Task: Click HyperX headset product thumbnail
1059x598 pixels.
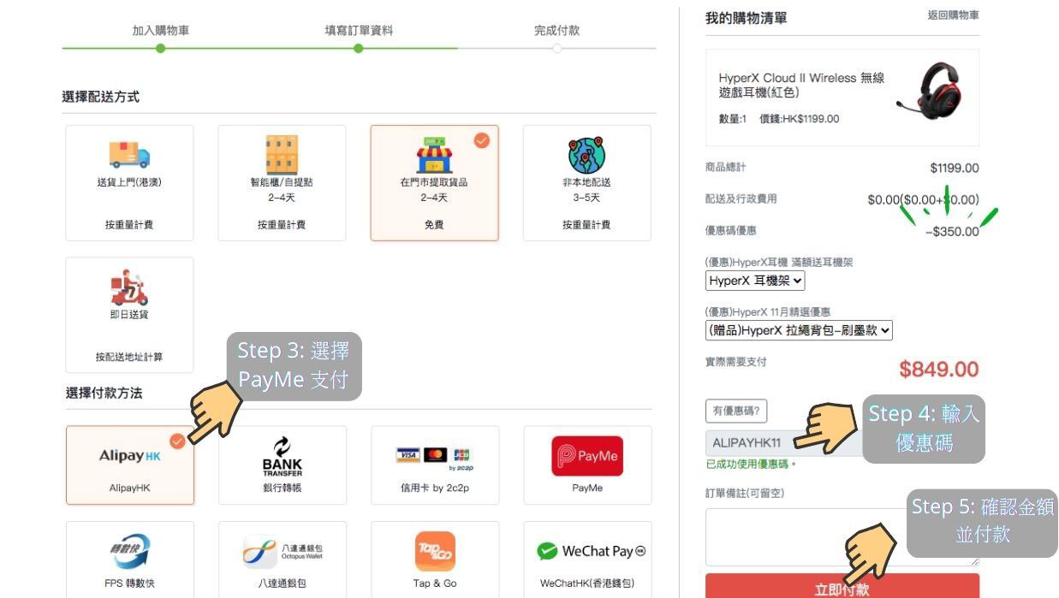Action: coord(930,92)
